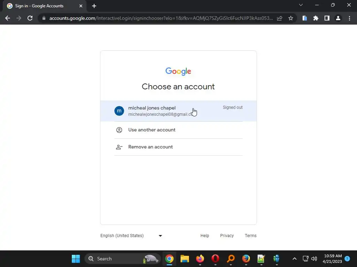Open the Extensions puzzle menu
This screenshot has width=357, height=267.
click(x=316, y=18)
